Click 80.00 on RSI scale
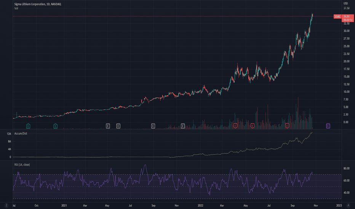This screenshot has width=355, height=209. 346,168
